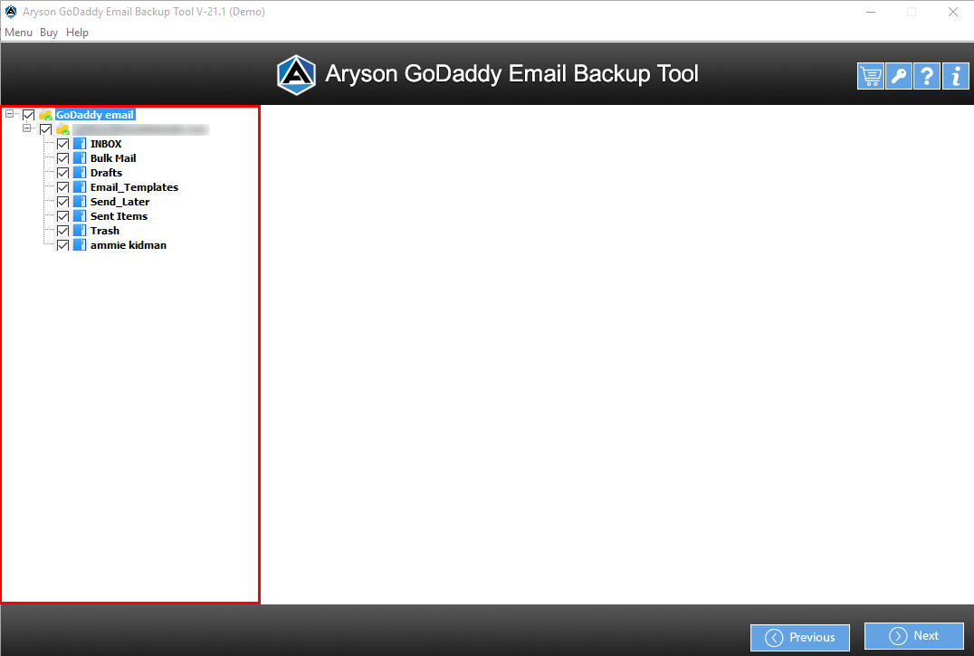Minimize the Aryson Backup Tool window

(871, 12)
